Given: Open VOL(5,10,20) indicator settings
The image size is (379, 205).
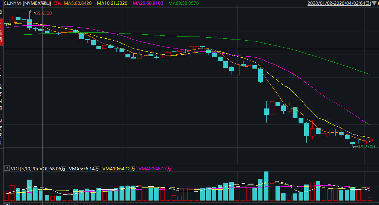Looking at the screenshot, I should (x=24, y=169).
